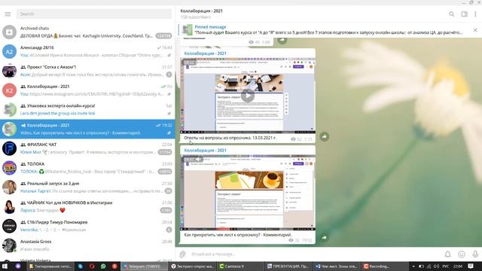
Task: Open the Telegram hamburger menu
Action: point(8,14)
